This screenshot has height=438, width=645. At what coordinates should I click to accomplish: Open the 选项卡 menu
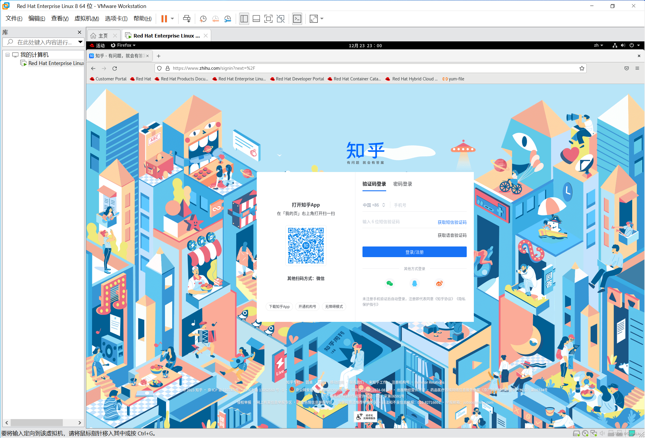pyautogui.click(x=116, y=19)
